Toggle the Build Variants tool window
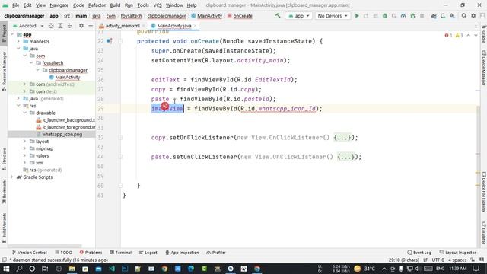Screen dimensions: 487x274 tap(4, 228)
